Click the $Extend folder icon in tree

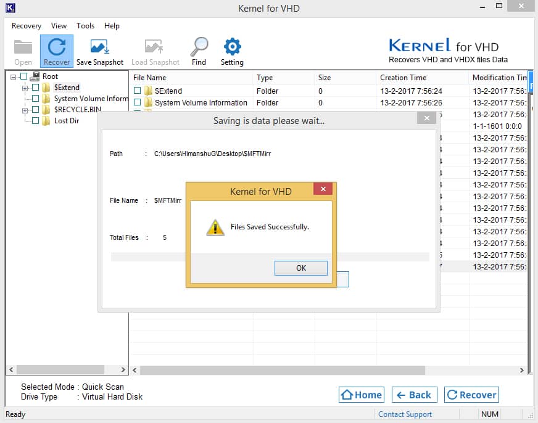46,88
